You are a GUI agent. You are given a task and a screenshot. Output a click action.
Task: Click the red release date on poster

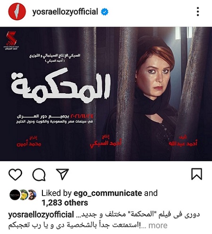coord(82,116)
